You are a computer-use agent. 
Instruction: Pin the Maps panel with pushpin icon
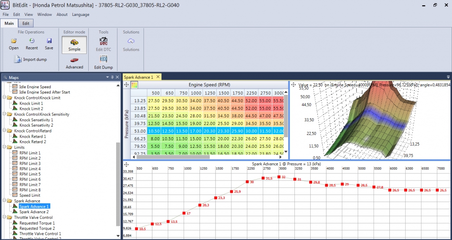click(113, 77)
